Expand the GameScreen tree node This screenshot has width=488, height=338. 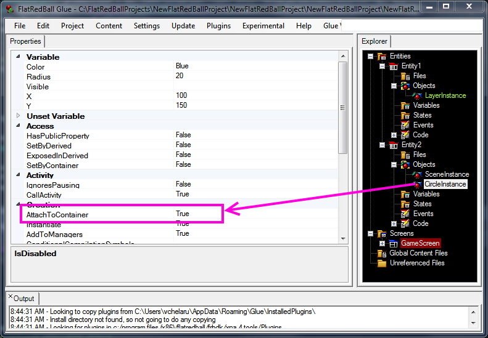383,243
